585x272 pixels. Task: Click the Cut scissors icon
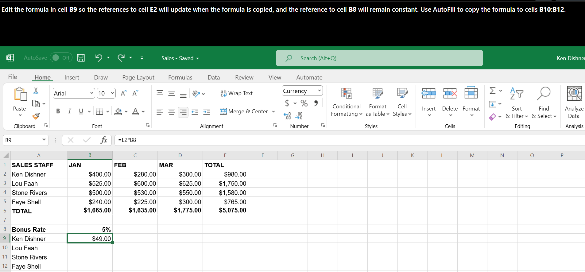coord(36,91)
